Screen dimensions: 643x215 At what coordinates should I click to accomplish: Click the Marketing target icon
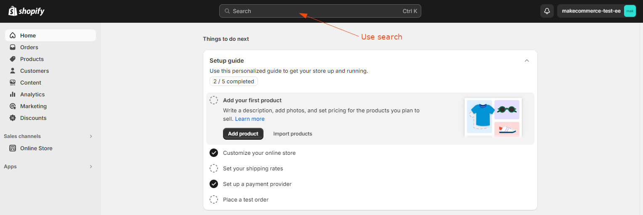13,106
